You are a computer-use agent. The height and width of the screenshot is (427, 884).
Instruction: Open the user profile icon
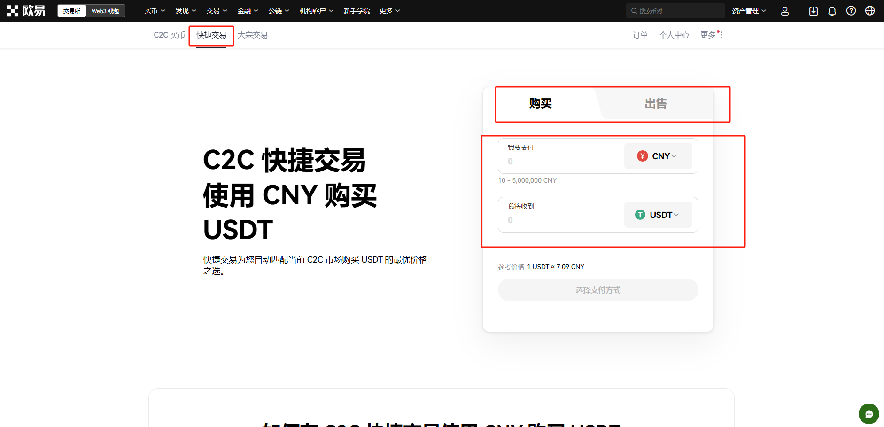784,11
